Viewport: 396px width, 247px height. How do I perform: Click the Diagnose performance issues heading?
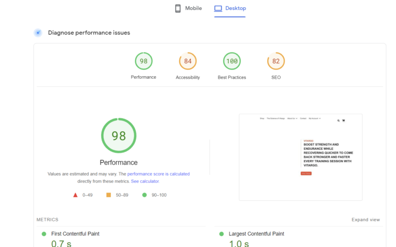pos(89,33)
